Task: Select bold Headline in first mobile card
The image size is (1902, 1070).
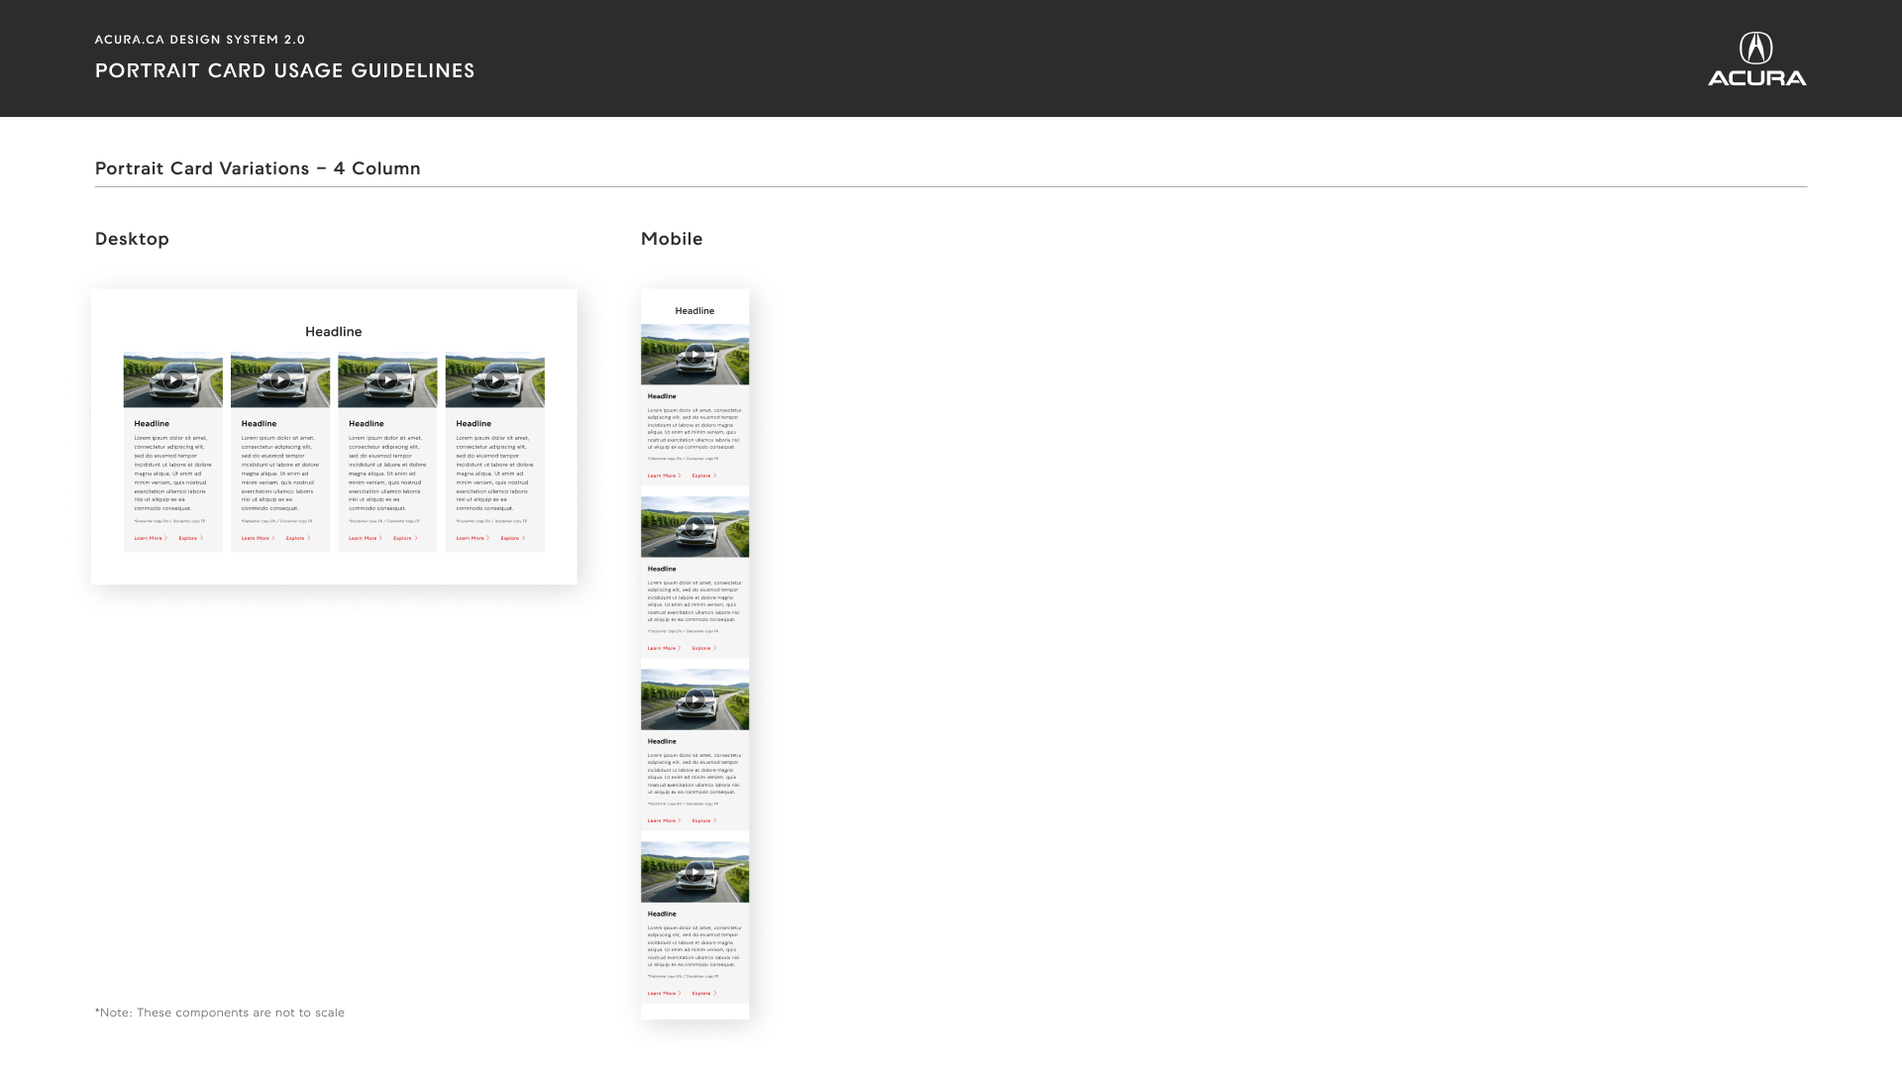Action: 662,396
